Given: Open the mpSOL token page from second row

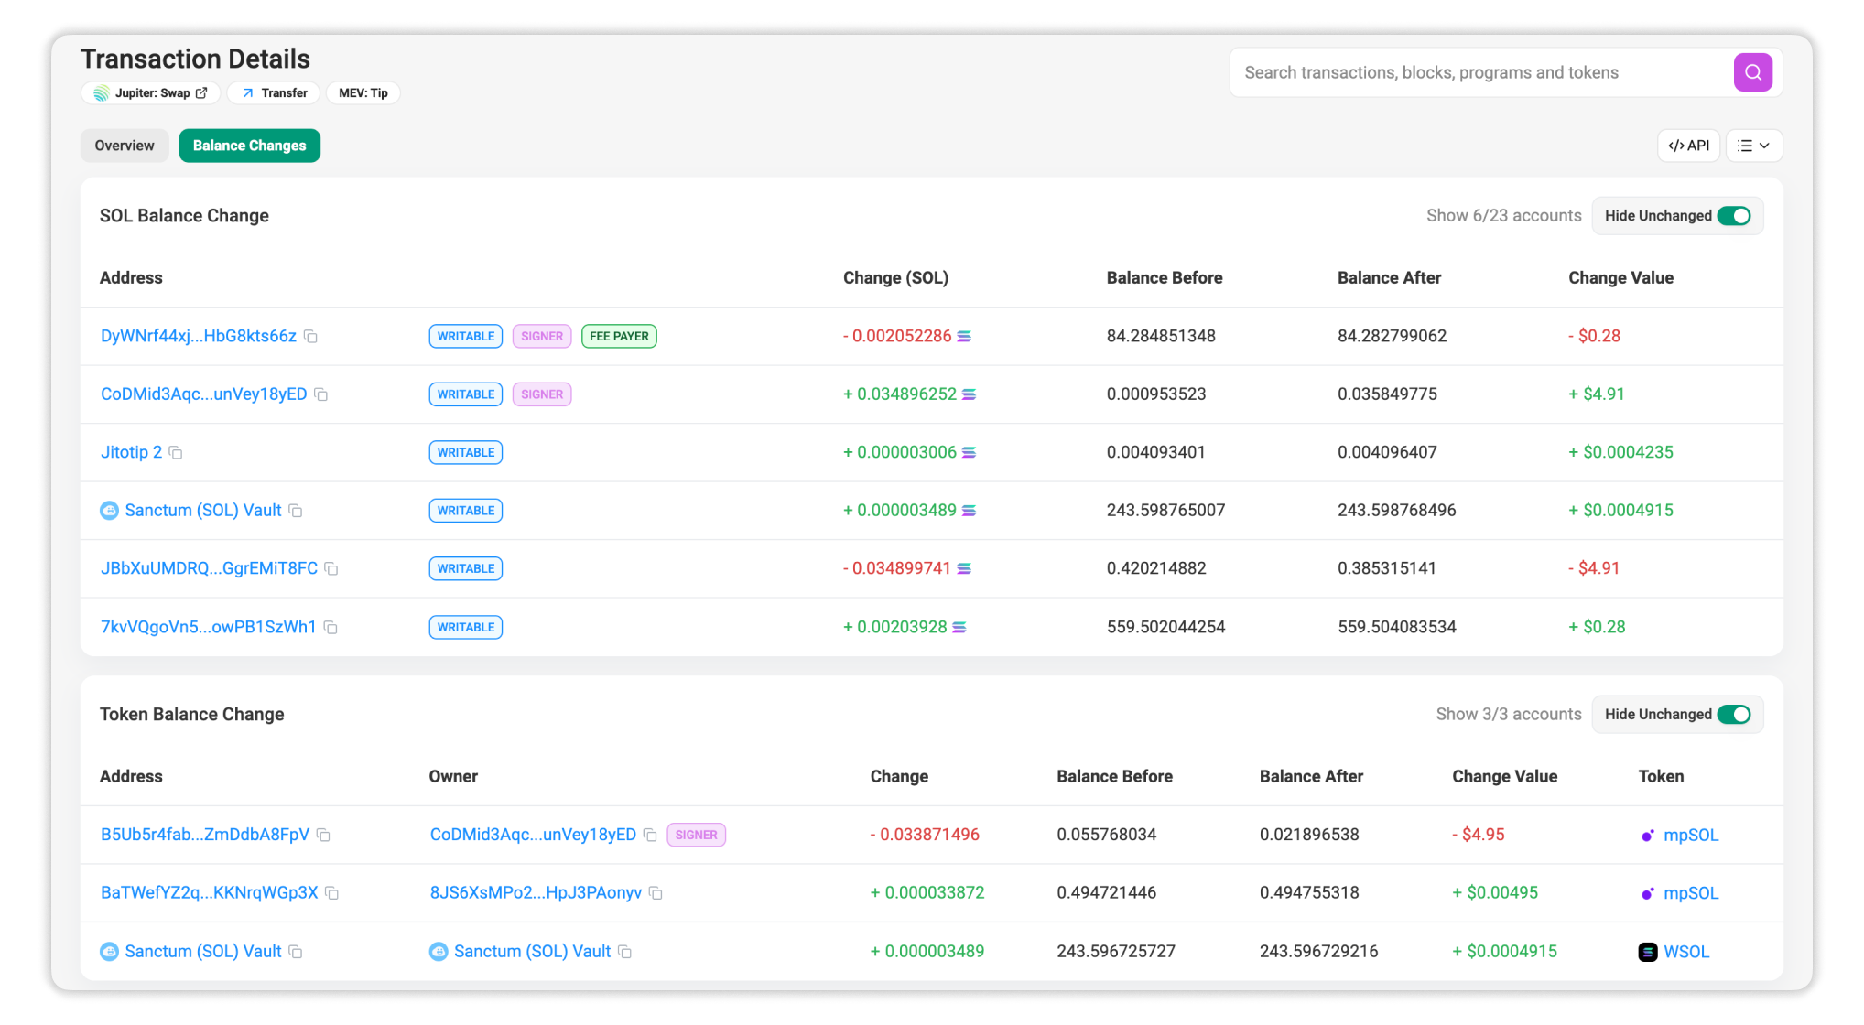Looking at the screenshot, I should (1691, 892).
